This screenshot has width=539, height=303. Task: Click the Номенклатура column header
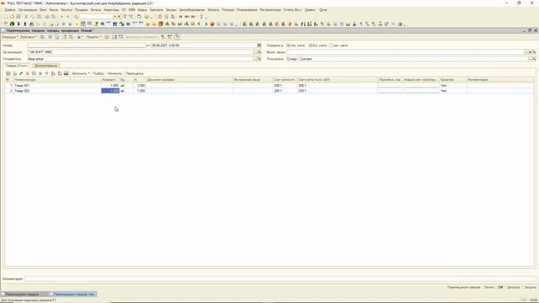(57, 80)
